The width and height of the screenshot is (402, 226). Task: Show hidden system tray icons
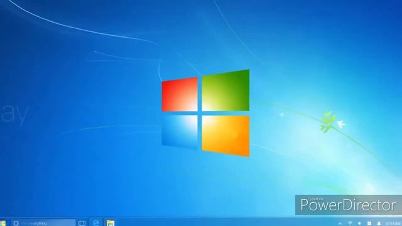[x=340, y=223]
